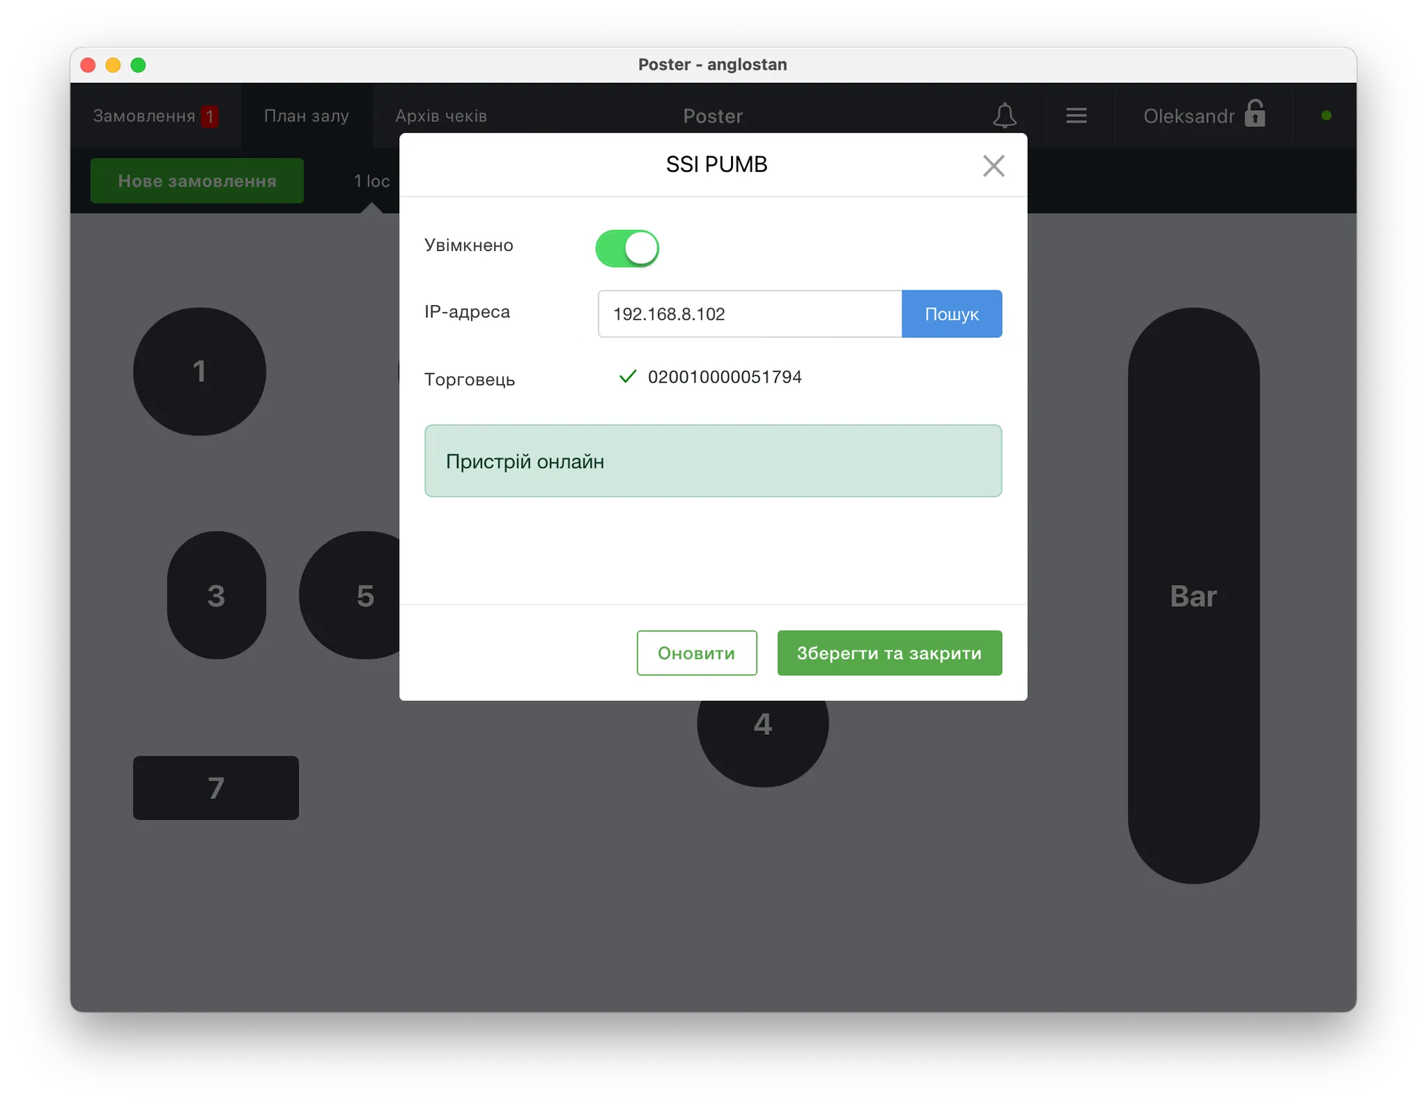Click the green connection status dot
The height and width of the screenshot is (1105, 1427).
1326,116
